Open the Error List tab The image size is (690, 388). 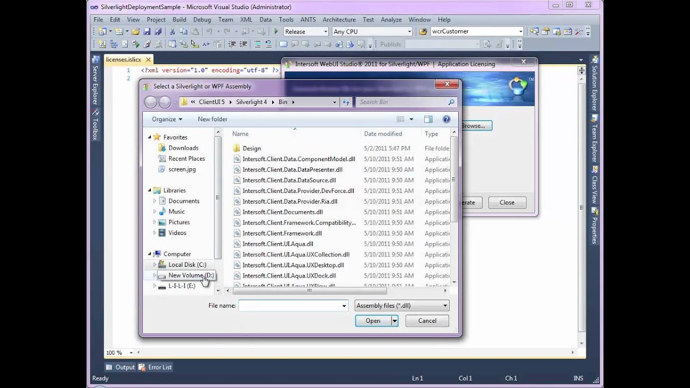[x=155, y=367]
